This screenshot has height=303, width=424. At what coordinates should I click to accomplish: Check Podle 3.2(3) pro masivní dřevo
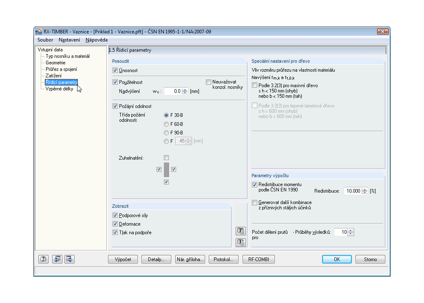point(255,86)
